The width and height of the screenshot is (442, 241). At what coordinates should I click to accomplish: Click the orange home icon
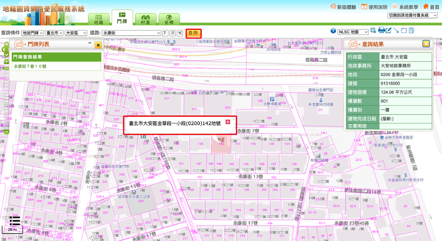(426, 6)
